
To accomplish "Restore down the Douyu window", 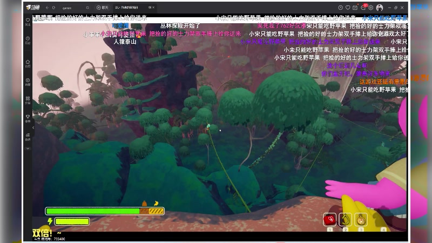I will pyautogui.click(x=396, y=8).
